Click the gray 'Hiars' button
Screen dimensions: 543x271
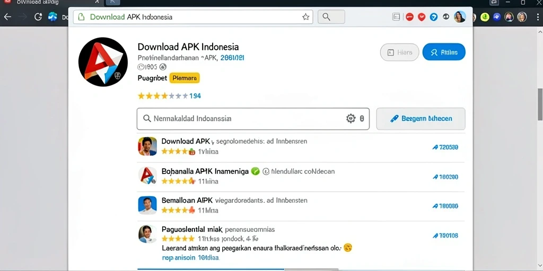400,52
